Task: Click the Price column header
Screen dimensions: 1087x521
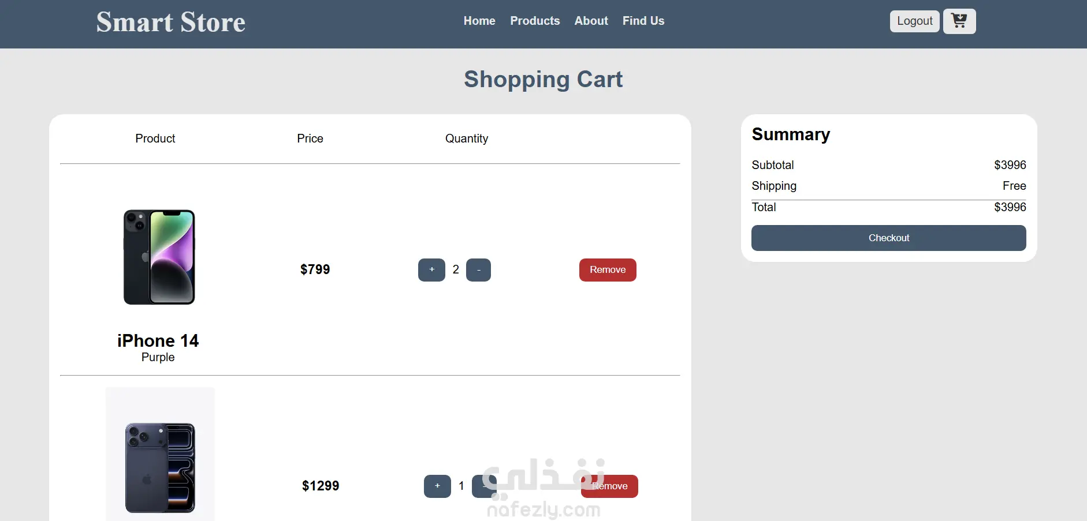Action: click(310, 138)
